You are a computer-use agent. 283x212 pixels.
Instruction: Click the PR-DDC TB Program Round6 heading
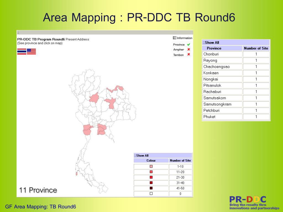tap(41, 39)
